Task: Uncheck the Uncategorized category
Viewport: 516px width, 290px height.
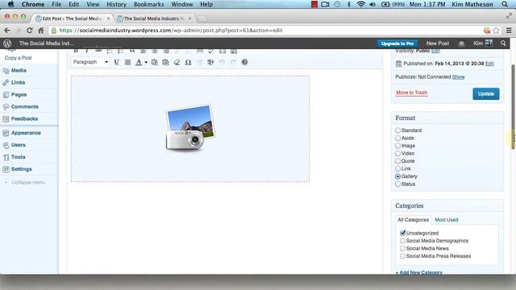Action: click(403, 233)
